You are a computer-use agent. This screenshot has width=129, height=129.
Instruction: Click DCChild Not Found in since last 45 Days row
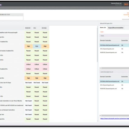(x=45, y=83)
